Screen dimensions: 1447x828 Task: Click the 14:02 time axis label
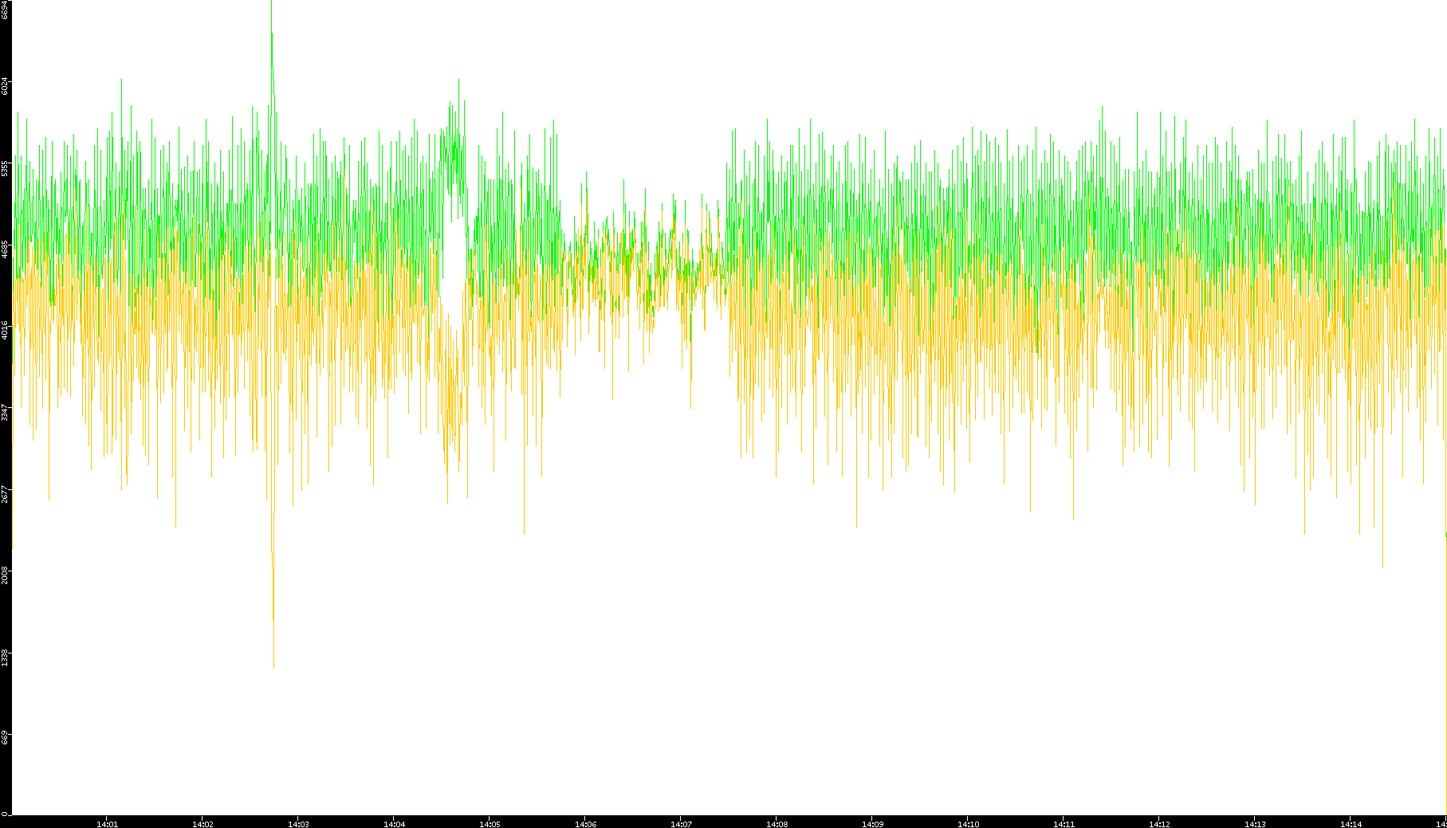click(203, 823)
